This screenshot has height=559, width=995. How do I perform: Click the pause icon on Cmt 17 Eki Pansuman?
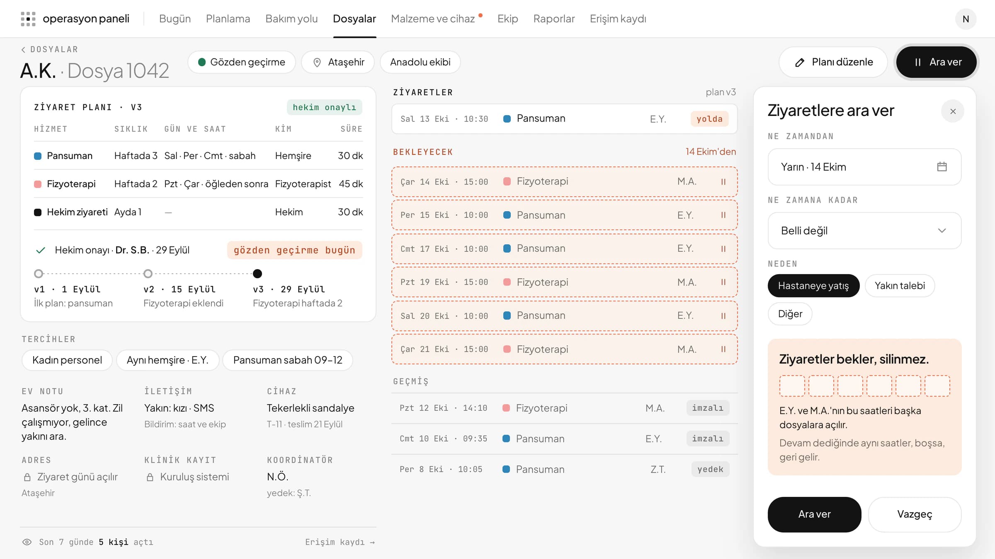(723, 249)
